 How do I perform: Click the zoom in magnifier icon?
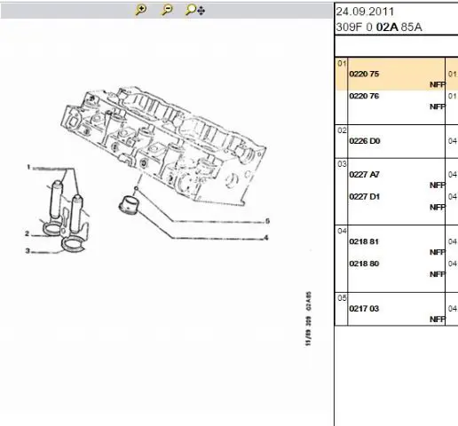(141, 10)
